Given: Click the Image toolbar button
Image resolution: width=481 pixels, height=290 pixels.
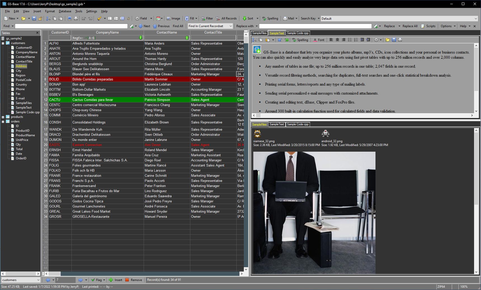Looking at the screenshot, I should click(x=173, y=18).
